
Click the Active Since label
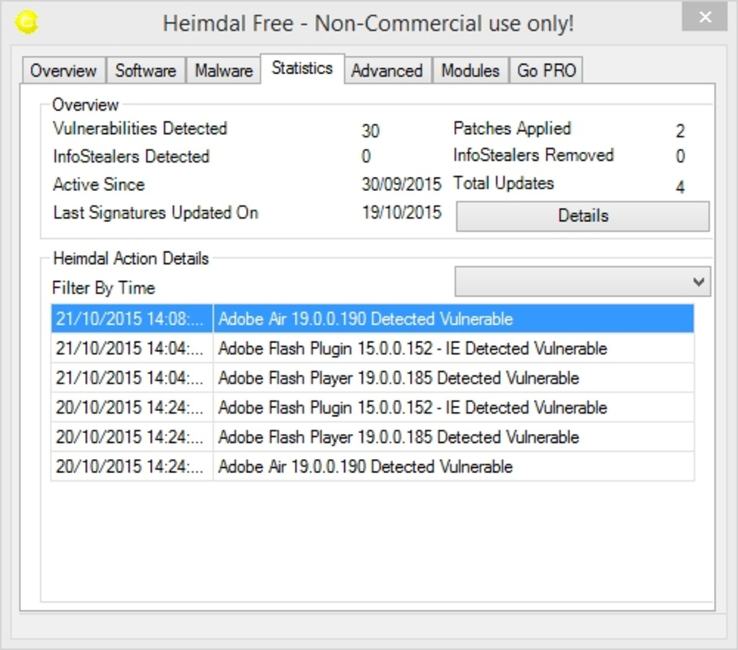point(99,184)
